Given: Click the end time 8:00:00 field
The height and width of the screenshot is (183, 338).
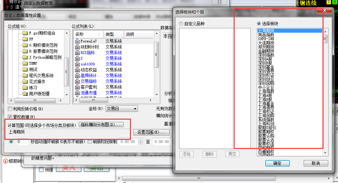Looking at the screenshot, I should click(163, 142).
